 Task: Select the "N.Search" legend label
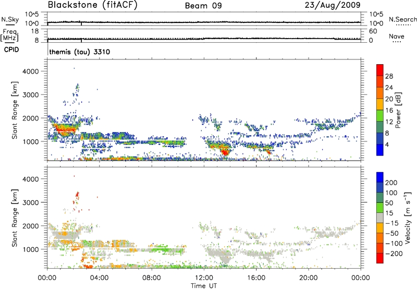click(403, 19)
